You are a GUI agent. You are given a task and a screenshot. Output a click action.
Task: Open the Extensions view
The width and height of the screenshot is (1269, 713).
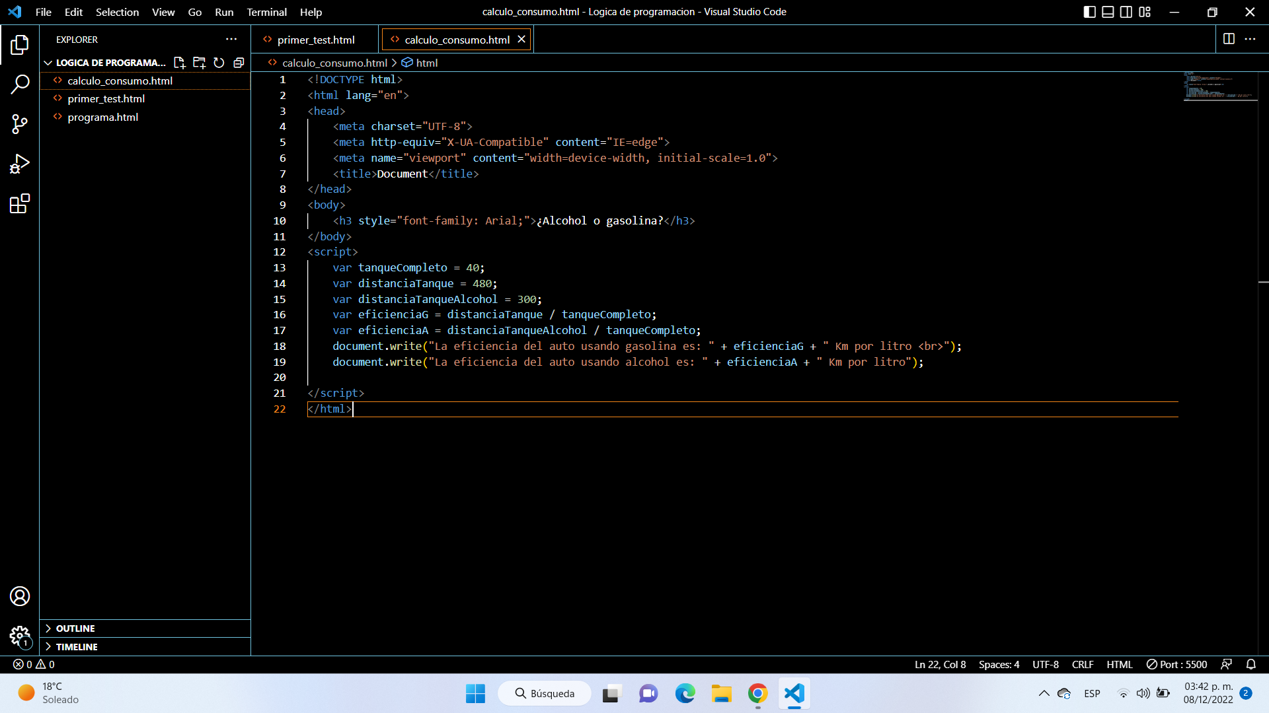pos(20,203)
